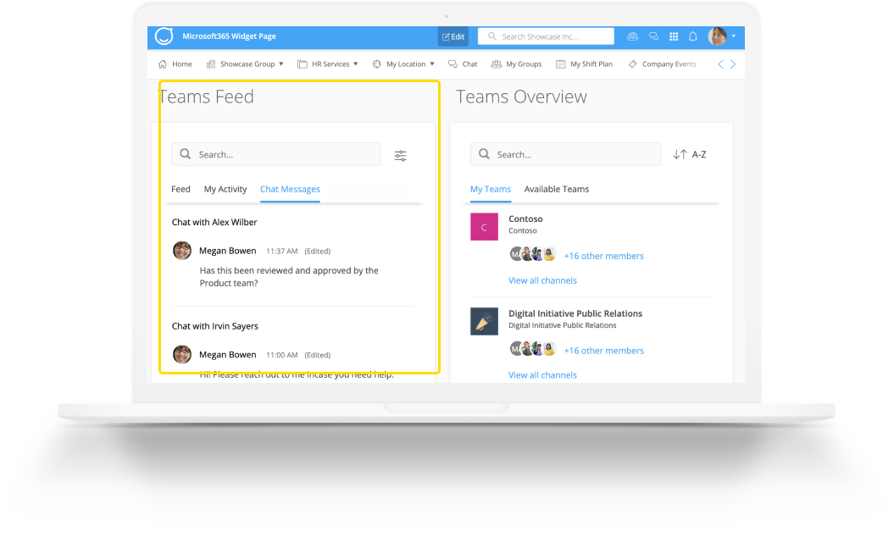Open +16 other members for Digital Initiative

point(603,350)
